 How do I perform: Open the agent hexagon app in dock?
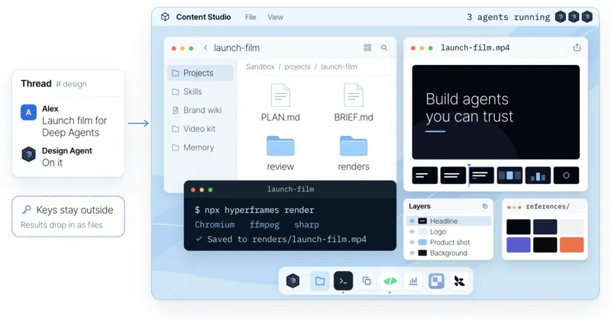coord(293,281)
